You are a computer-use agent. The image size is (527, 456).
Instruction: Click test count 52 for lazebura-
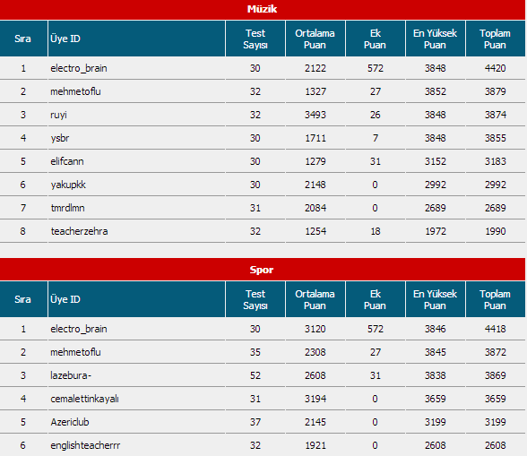pos(255,375)
